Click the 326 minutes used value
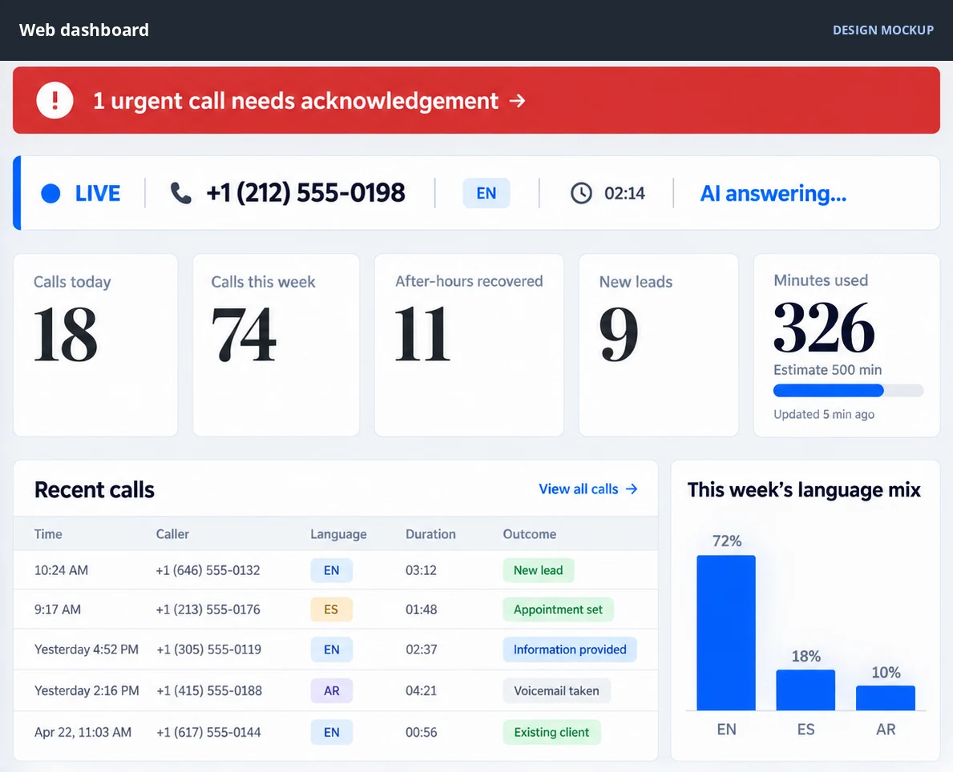 824,328
